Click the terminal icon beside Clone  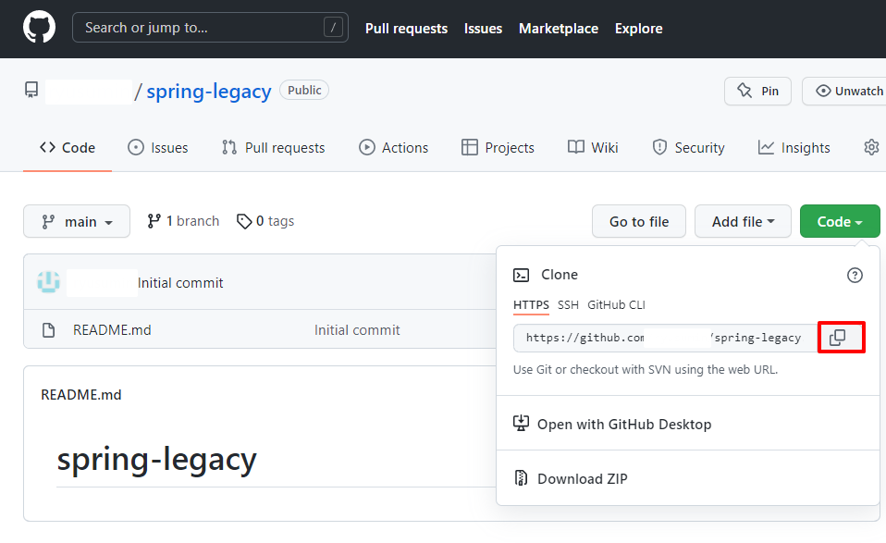[x=521, y=275]
